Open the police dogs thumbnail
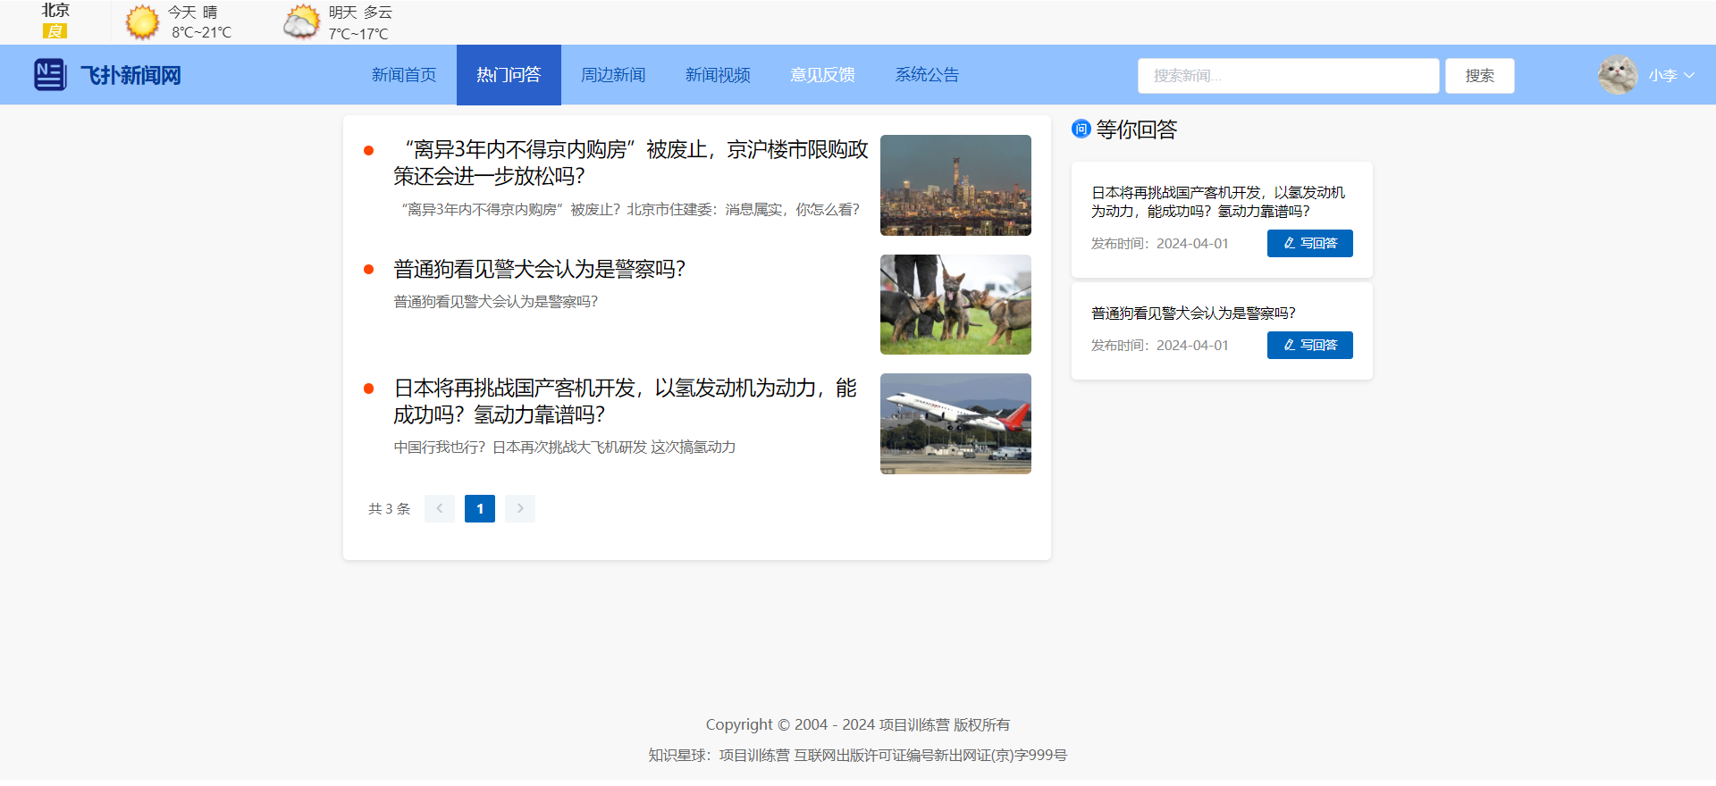The height and width of the screenshot is (786, 1716). pos(955,305)
